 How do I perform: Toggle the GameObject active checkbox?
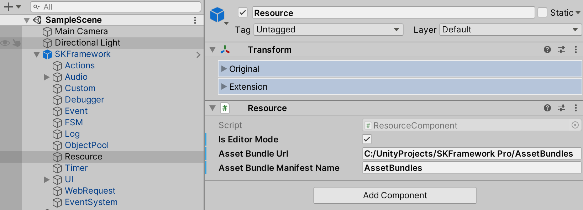243,13
